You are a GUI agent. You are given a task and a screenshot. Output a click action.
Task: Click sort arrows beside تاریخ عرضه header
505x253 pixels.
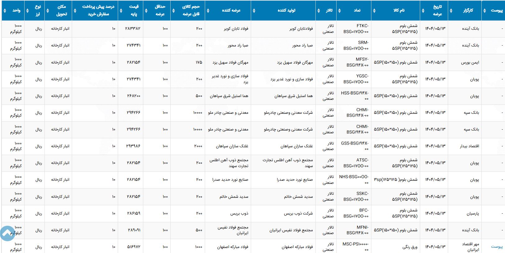423,11
